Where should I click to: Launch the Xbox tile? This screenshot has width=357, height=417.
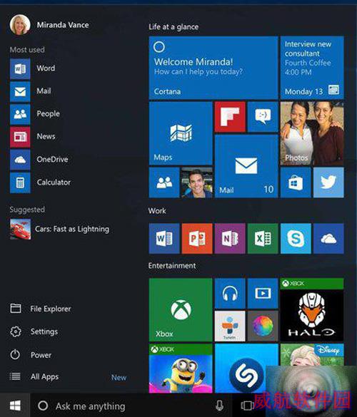tap(181, 310)
